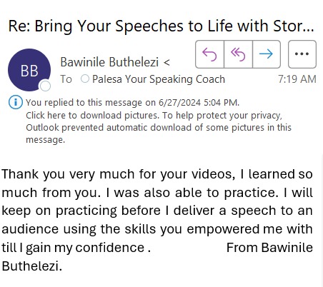The width and height of the screenshot is (323, 287).
Task: Click 'Buthelezi.' last line of message
Action: pyautogui.click(x=32, y=266)
